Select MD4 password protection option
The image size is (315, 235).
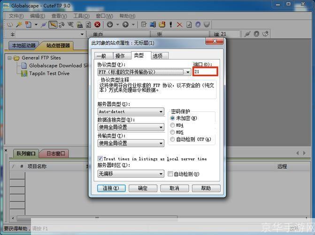click(177, 125)
